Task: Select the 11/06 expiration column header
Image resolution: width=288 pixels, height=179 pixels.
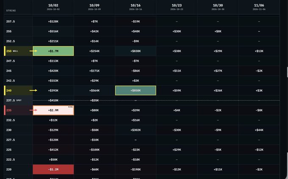Action: 259,7
